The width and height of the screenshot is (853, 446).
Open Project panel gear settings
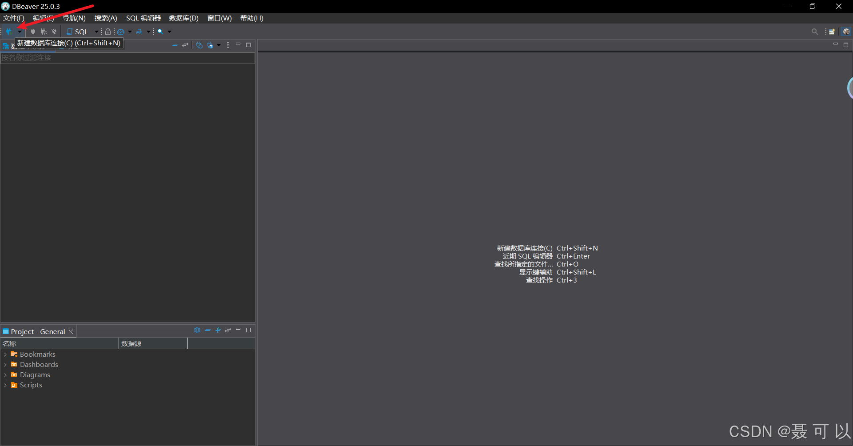click(197, 330)
